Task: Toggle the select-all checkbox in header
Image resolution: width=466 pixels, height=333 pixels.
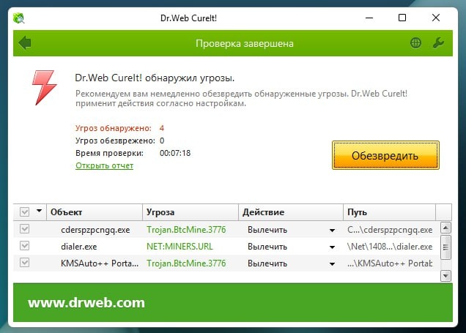Action: click(x=24, y=212)
